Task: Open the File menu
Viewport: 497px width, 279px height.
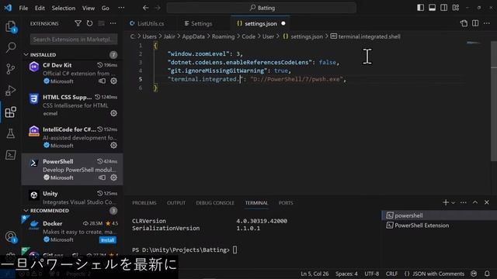Action: pos(23,8)
